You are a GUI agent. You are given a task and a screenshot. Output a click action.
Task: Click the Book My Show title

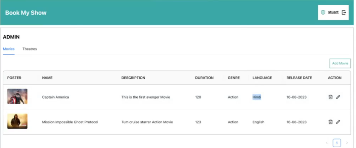point(26,13)
